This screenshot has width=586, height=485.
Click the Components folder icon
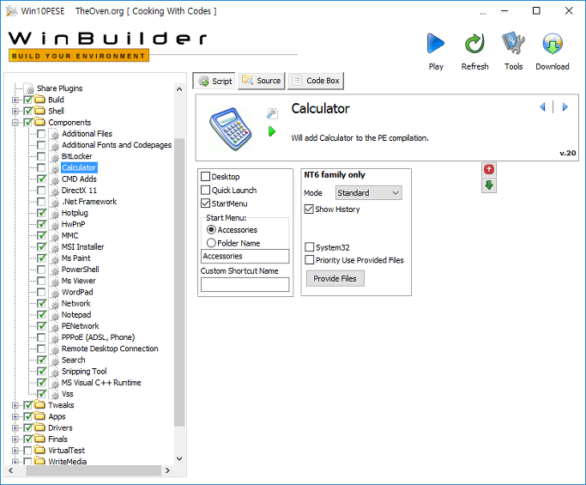39,122
